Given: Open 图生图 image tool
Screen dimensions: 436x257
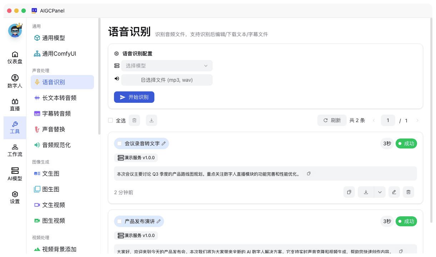Looking at the screenshot, I should [x=62, y=189].
